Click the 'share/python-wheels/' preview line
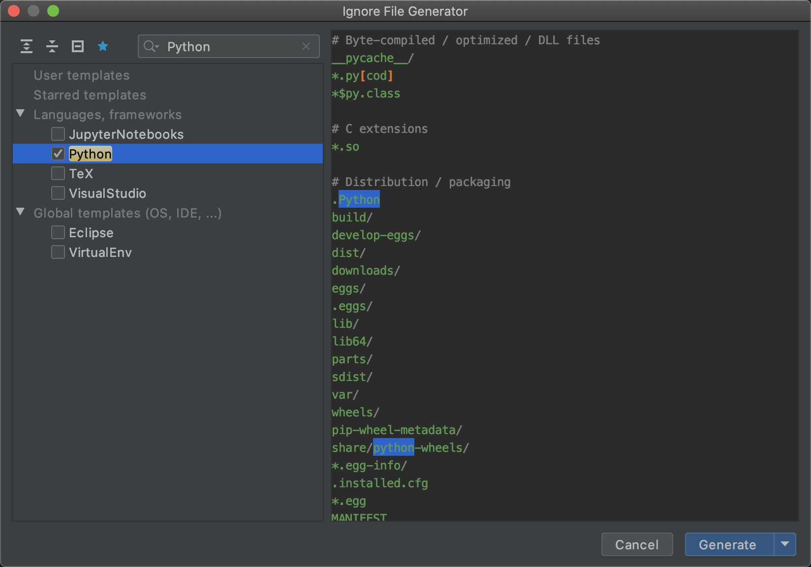 400,448
